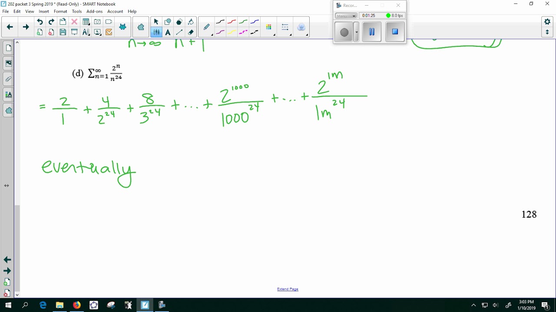Screen dimensions: 556x312
Task: Click the puzzle piece Add-ons icon
Action: pos(141,27)
